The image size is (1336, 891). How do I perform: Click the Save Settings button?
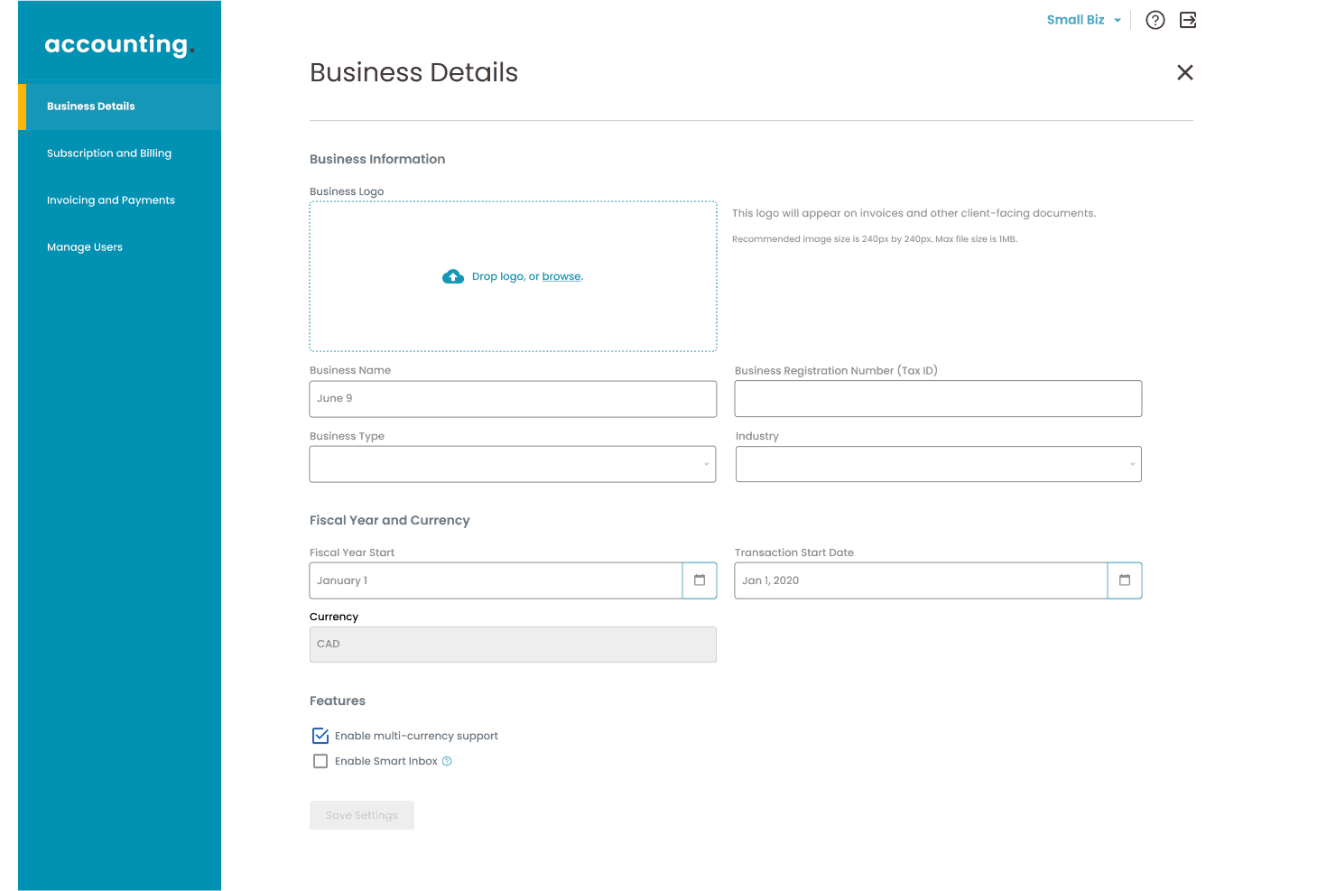point(361,815)
